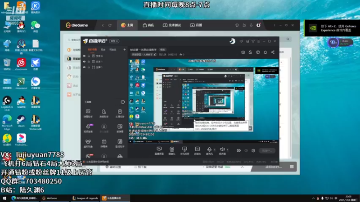This screenshot has height=202, width=360.
Task: Click the gift box icon in 直播伴侣 header
Action: tap(243, 52)
